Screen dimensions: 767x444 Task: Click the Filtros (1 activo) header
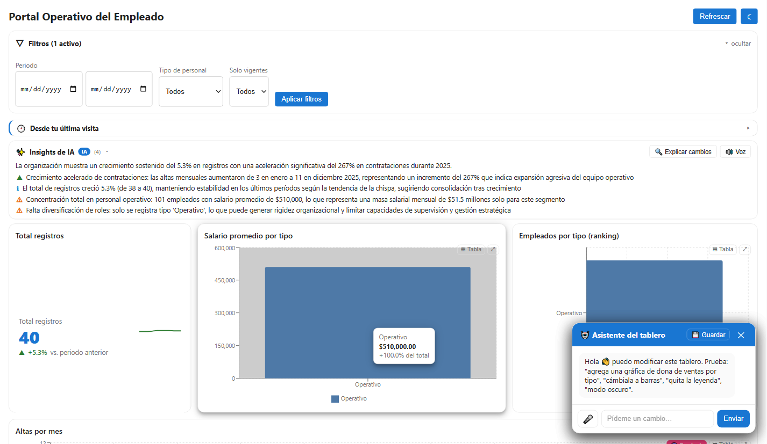[x=55, y=43]
